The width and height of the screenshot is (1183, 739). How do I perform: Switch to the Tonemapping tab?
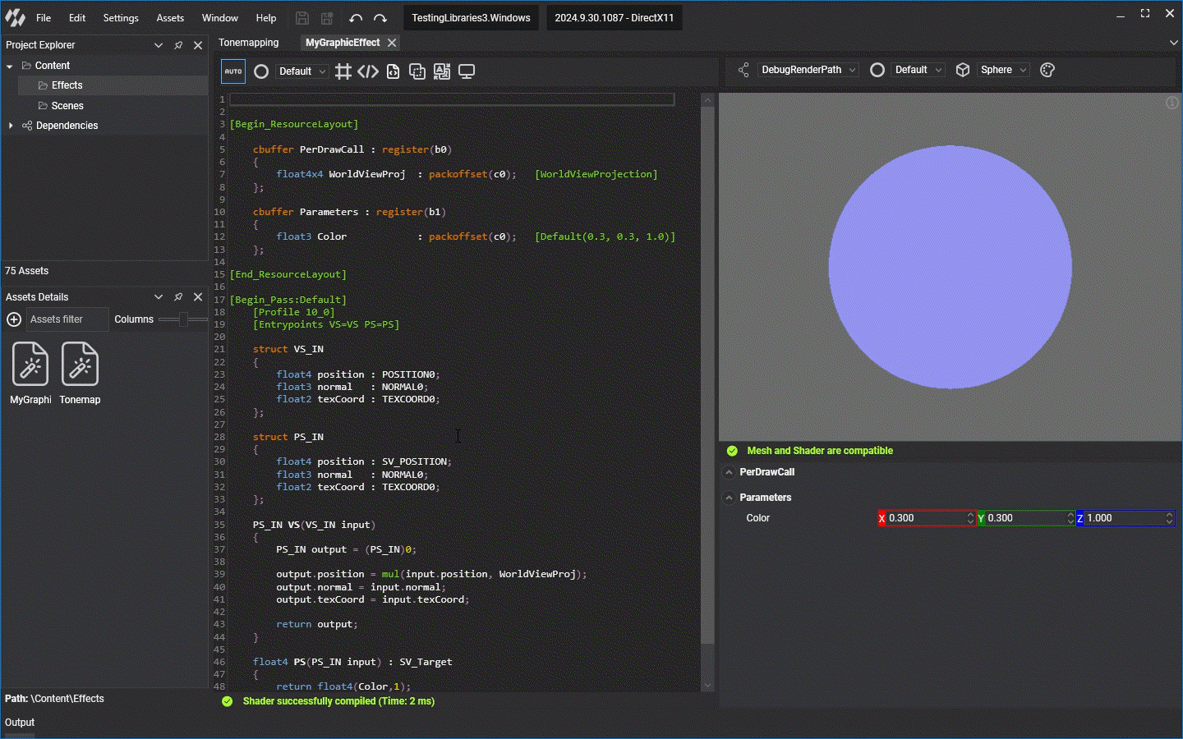pyautogui.click(x=249, y=43)
